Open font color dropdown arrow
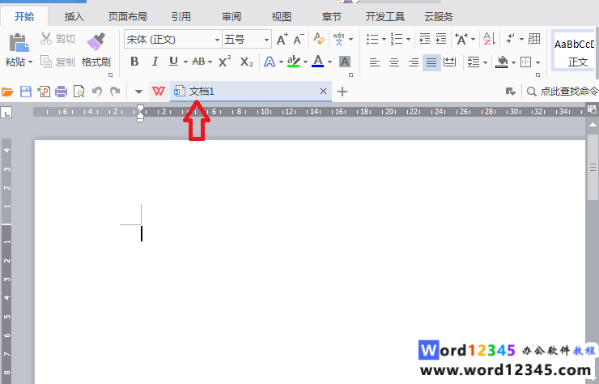 [x=329, y=62]
